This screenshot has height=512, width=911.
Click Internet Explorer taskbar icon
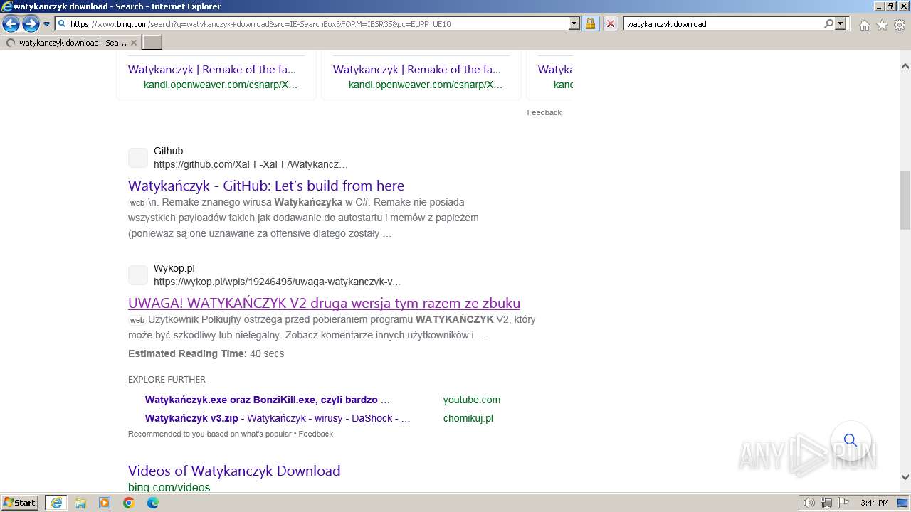(56, 503)
